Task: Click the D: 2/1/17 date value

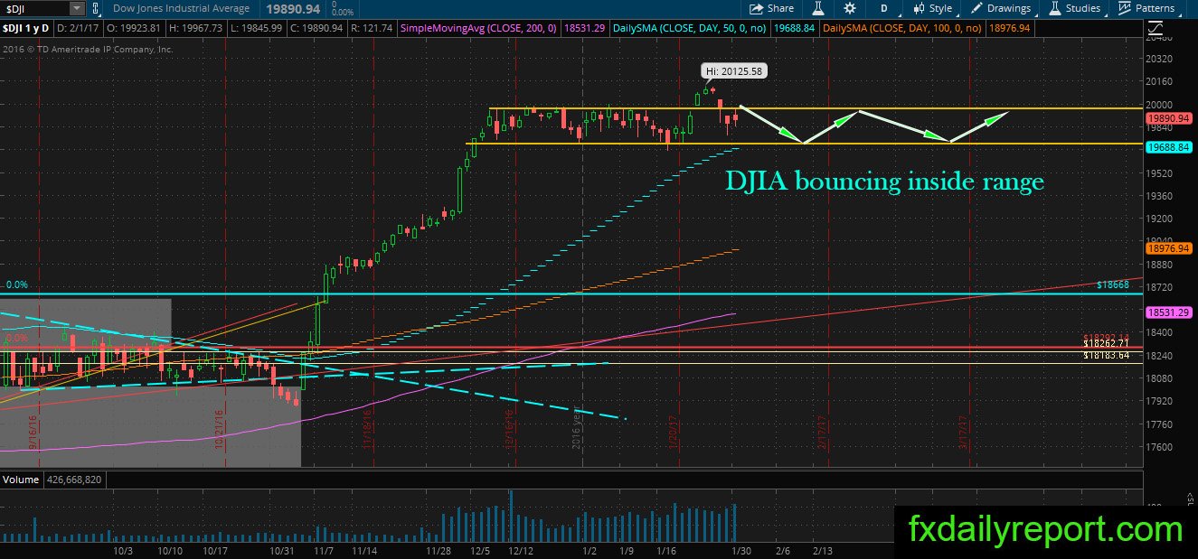Action: (x=79, y=28)
